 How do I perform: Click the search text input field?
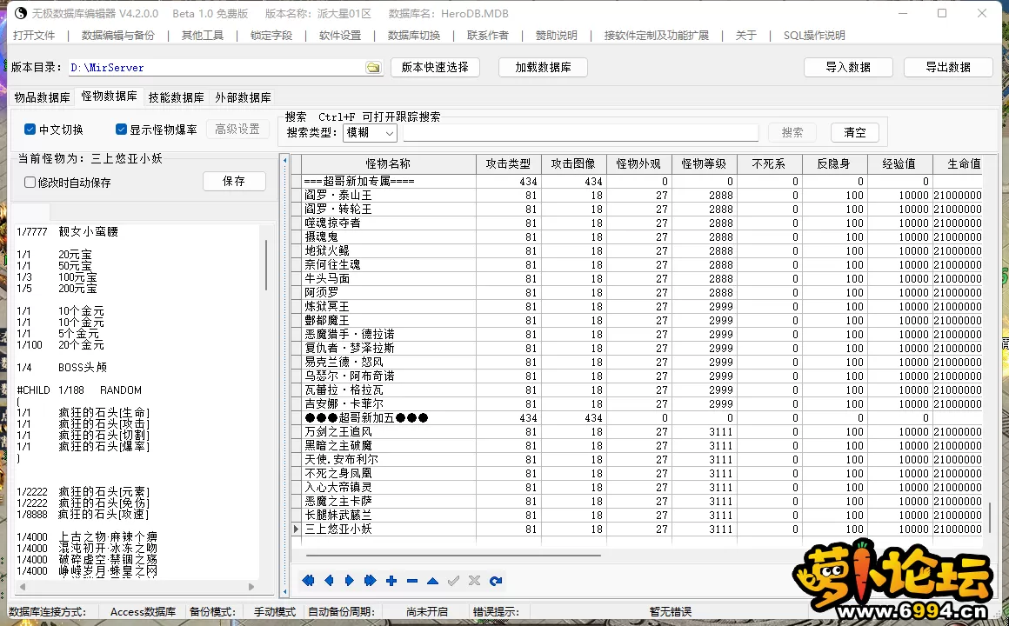pyautogui.click(x=580, y=132)
